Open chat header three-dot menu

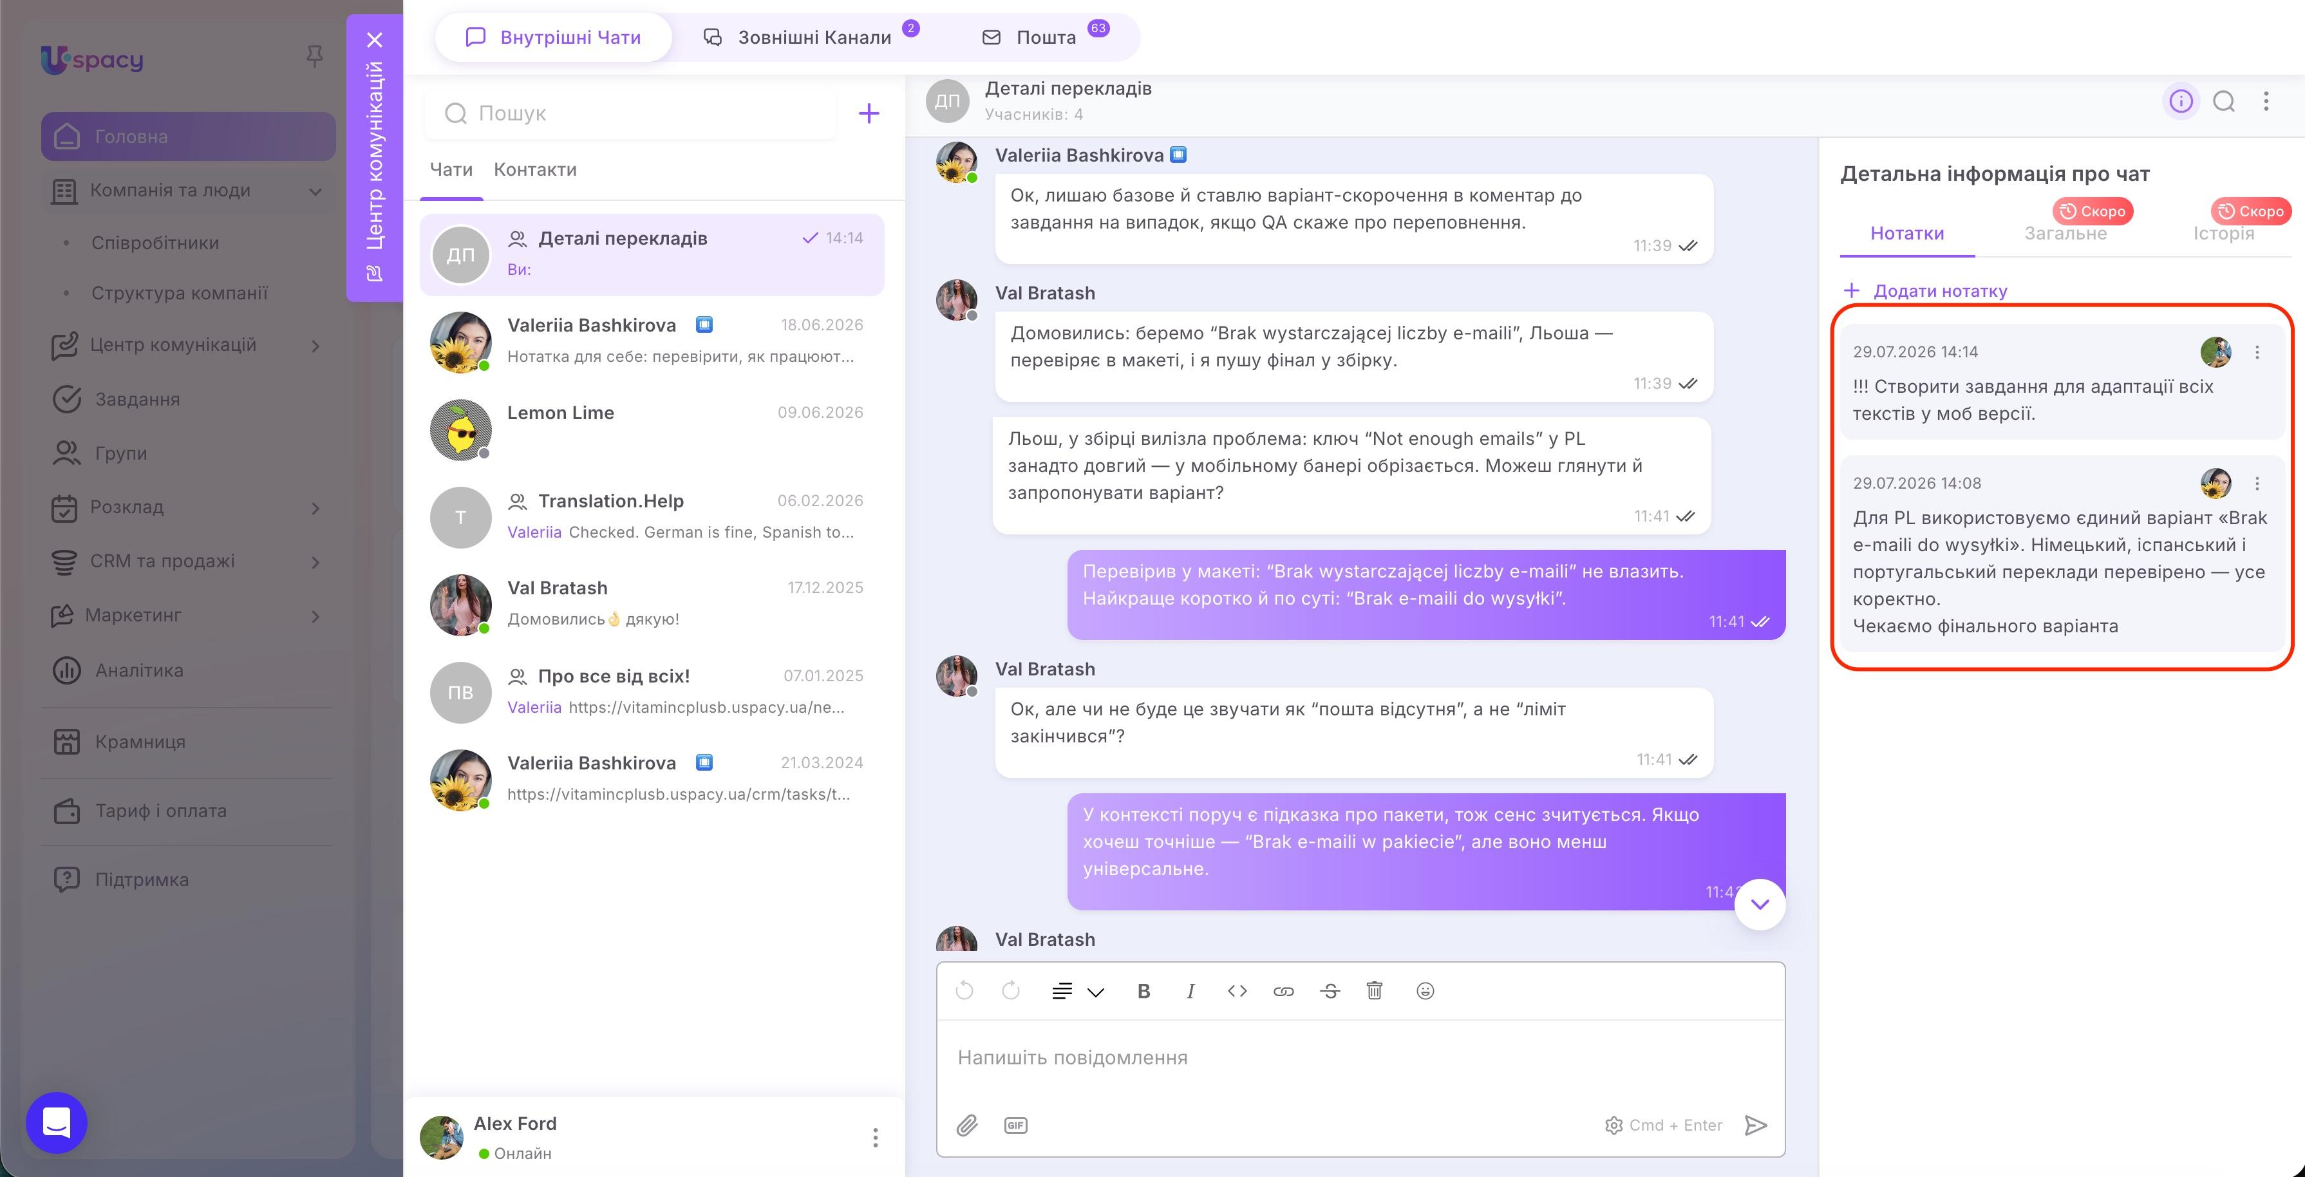tap(2266, 101)
